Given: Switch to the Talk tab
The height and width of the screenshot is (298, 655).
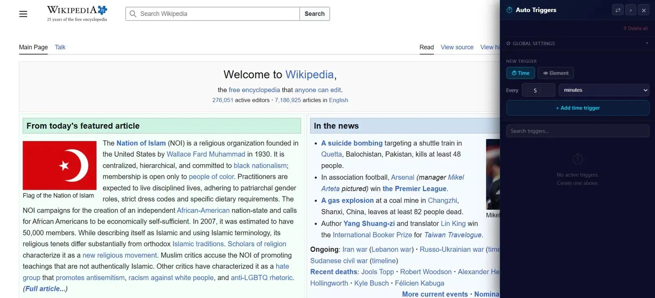Looking at the screenshot, I should point(60,47).
